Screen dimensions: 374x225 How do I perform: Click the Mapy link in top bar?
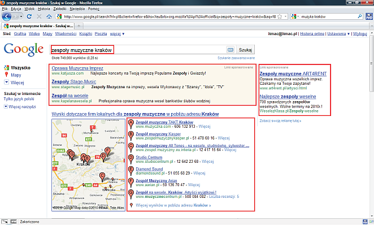tap(47, 34)
